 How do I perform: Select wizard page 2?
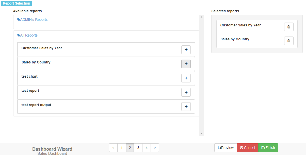pyautogui.click(x=130, y=148)
